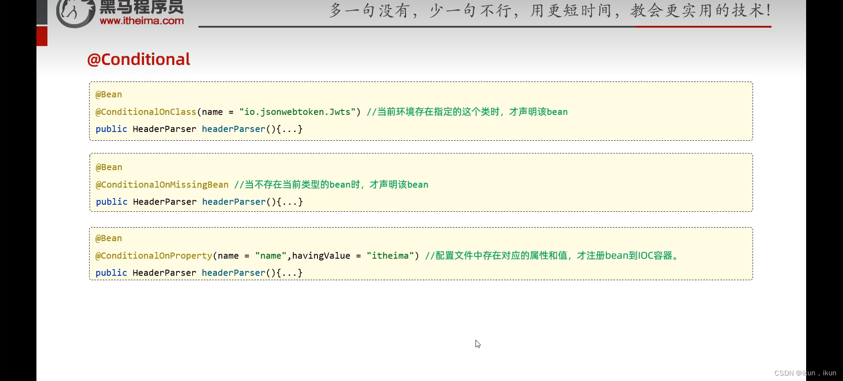The image size is (843, 381).
Task: Click headerParser method under @ConditionalOnMissingBean
Action: (234, 202)
